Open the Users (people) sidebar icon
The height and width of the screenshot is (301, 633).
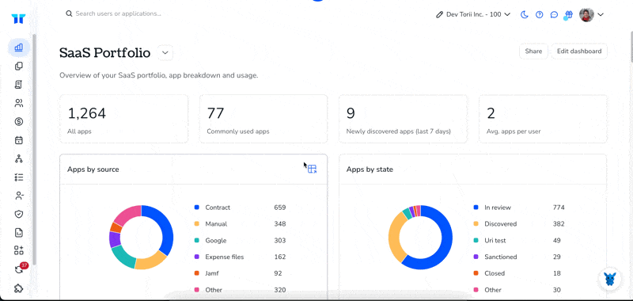tap(18, 103)
